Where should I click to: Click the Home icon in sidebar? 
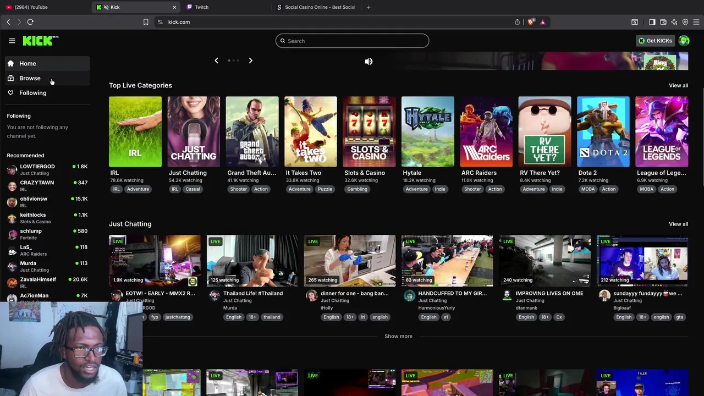(x=10, y=63)
